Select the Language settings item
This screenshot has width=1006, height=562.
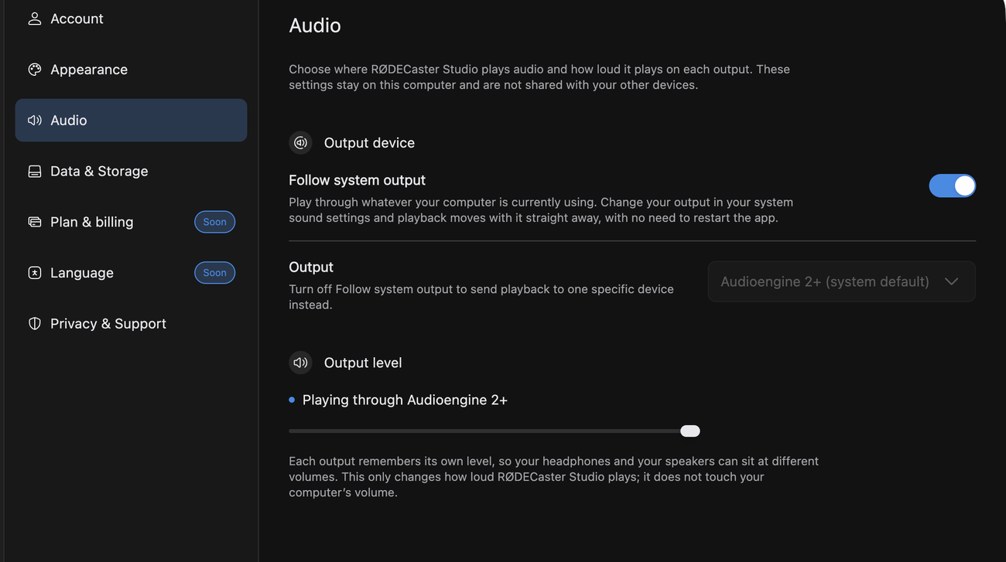[131, 273]
